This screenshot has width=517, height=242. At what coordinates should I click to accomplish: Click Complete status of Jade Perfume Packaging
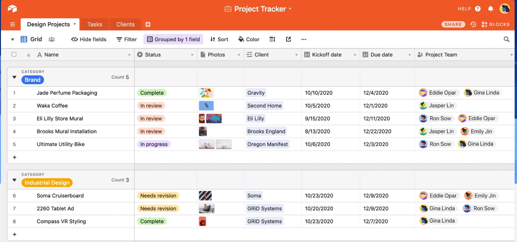pos(152,93)
